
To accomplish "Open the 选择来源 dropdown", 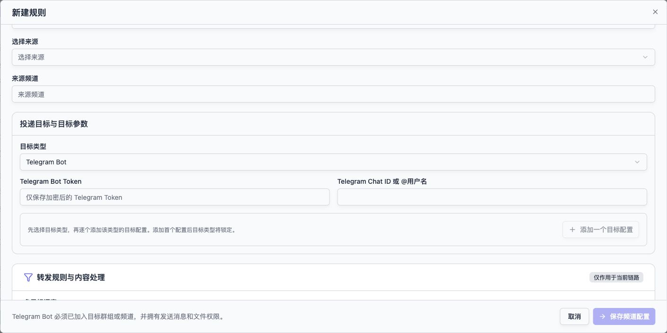I will coord(333,57).
